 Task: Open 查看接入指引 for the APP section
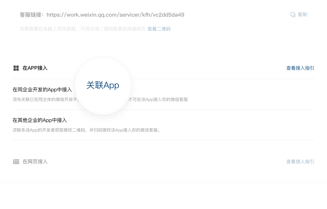tap(300, 68)
